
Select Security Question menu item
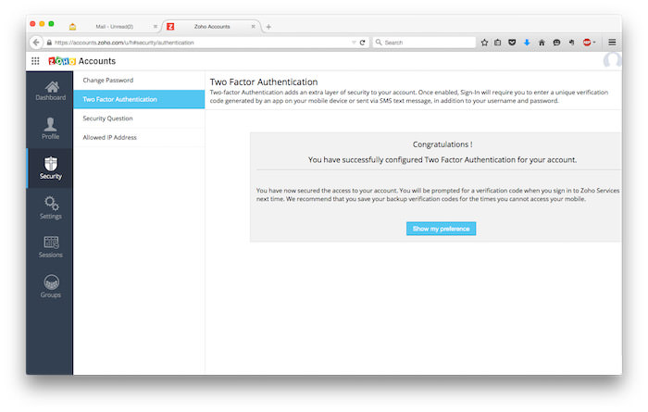(139, 119)
